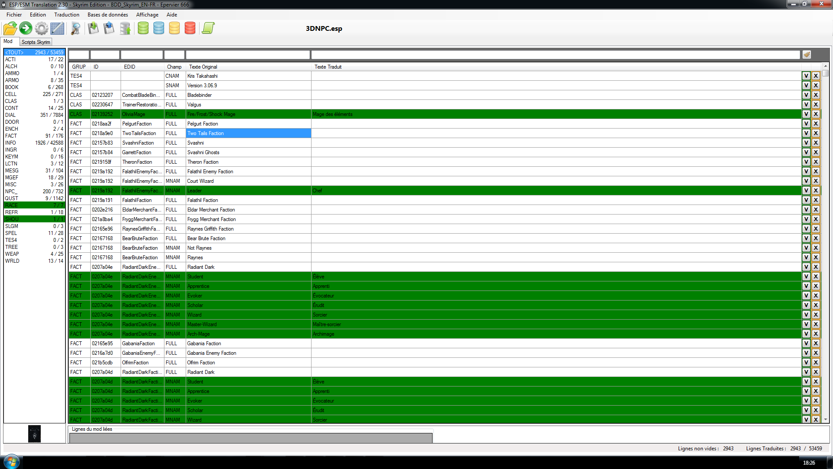Sort by the EDID column header
This screenshot has height=469, width=833.
(142, 67)
